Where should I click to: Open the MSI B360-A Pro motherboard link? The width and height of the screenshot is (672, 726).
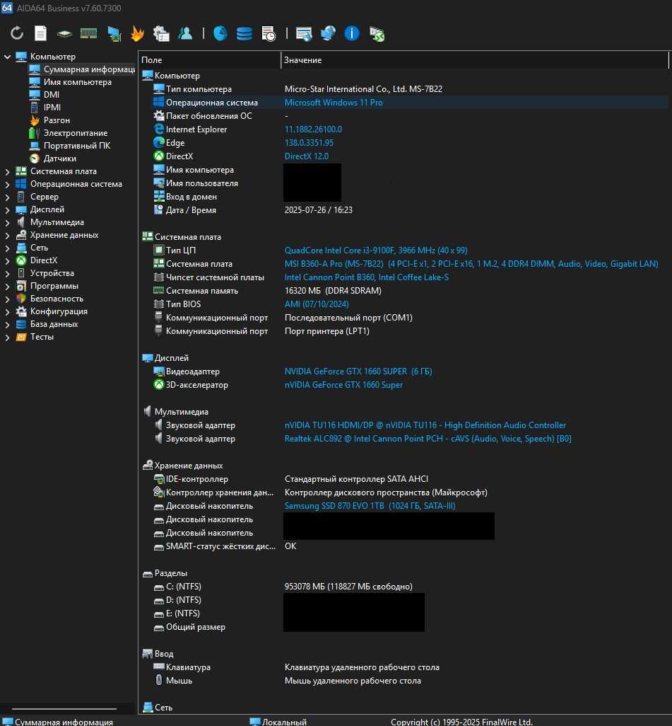[471, 263]
